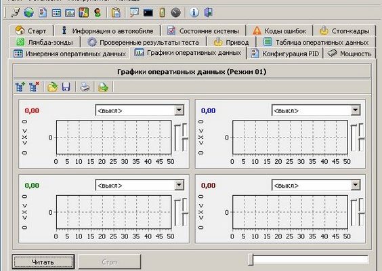This screenshot has height=271, width=382.
Task: Expand the bottom-right graph <выкл> dropdown
Action: pyautogui.click(x=355, y=185)
